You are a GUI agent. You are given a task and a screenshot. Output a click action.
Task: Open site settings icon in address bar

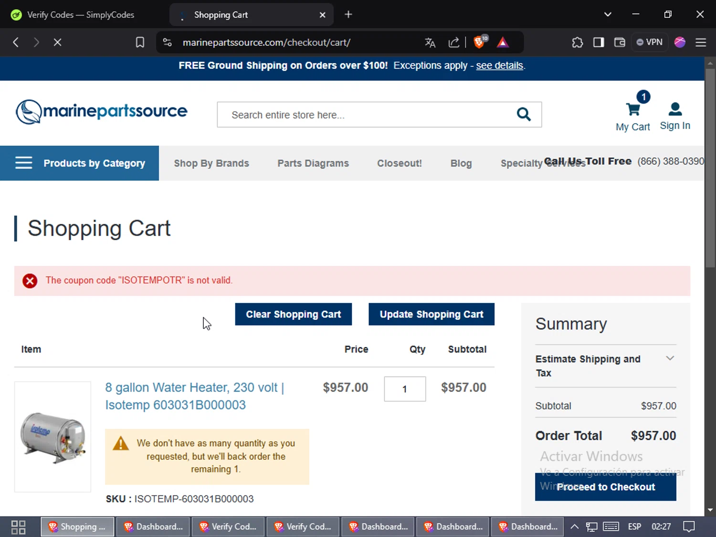click(167, 42)
